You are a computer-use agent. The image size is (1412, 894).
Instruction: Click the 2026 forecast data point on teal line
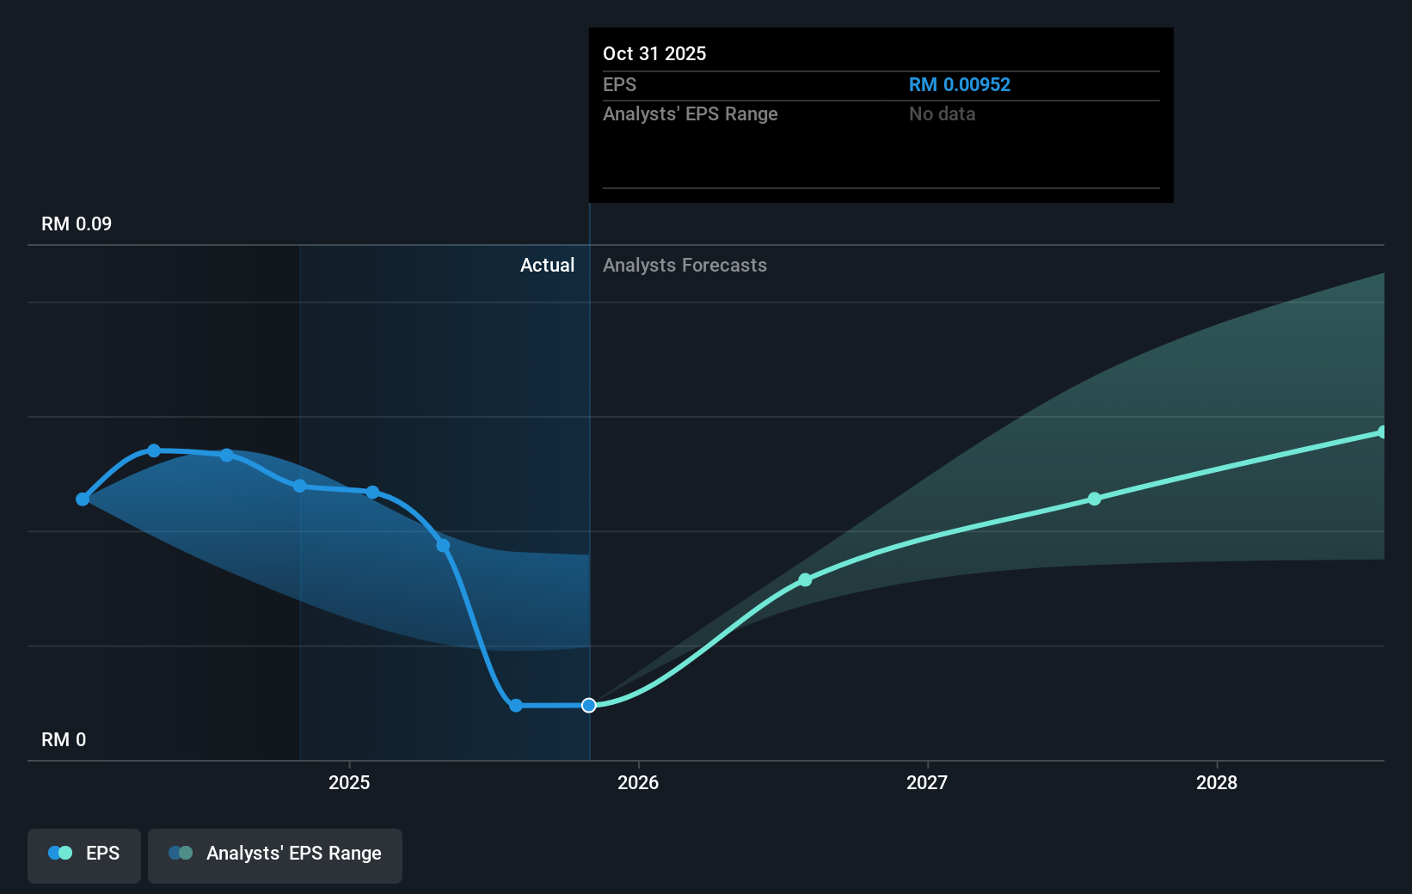805,580
